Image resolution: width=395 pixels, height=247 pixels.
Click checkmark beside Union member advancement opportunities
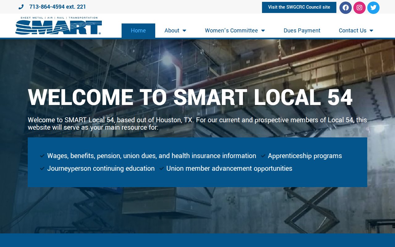click(162, 169)
